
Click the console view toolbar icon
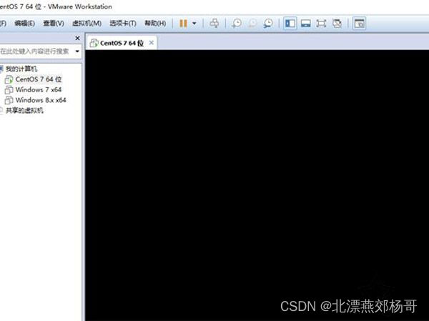(x=359, y=24)
